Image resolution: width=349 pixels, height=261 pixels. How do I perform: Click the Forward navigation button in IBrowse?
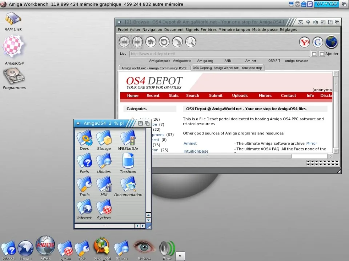pos(137,42)
